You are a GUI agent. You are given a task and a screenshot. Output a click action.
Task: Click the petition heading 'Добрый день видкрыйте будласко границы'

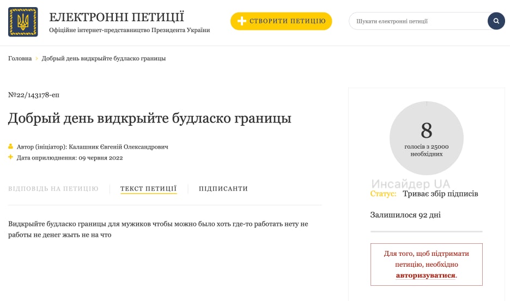pos(149,118)
